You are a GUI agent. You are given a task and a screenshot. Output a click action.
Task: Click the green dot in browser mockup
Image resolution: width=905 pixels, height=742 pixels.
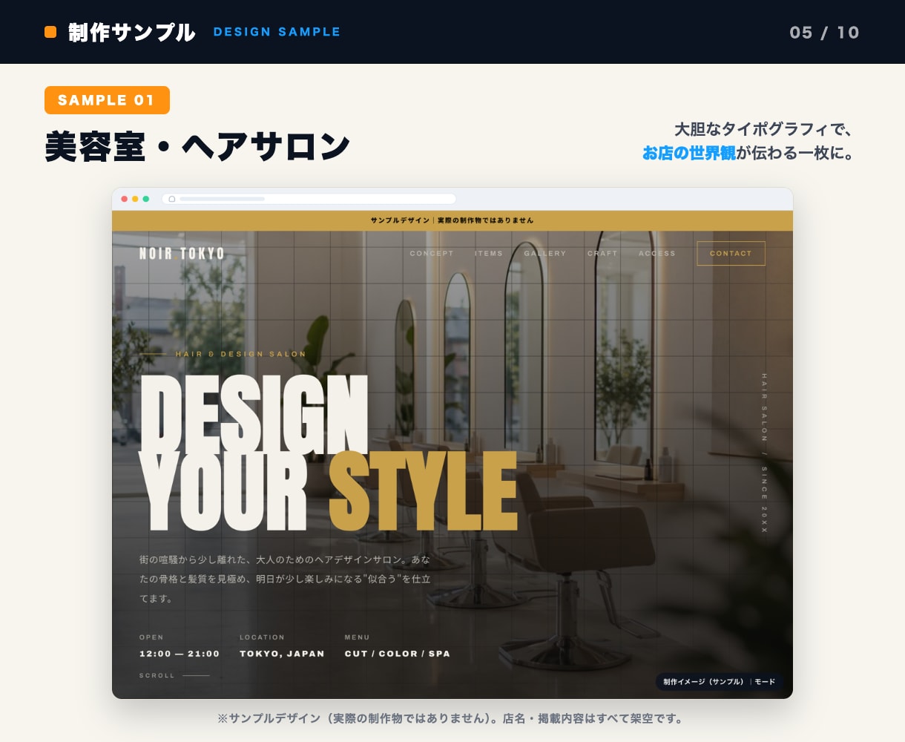(x=146, y=199)
